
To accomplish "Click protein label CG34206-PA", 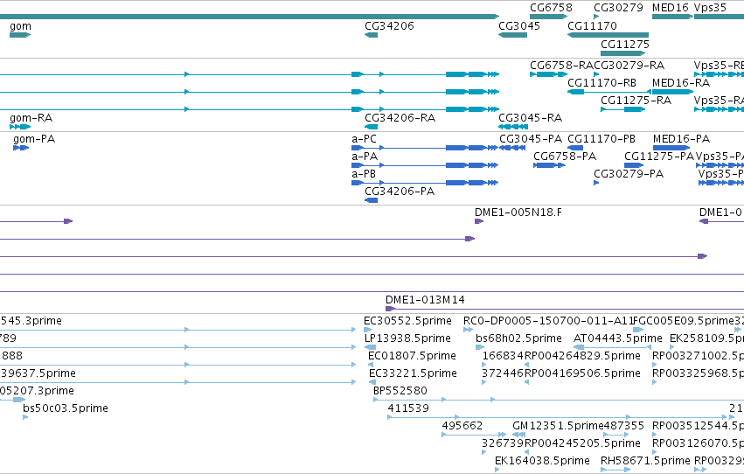I will [x=400, y=192].
